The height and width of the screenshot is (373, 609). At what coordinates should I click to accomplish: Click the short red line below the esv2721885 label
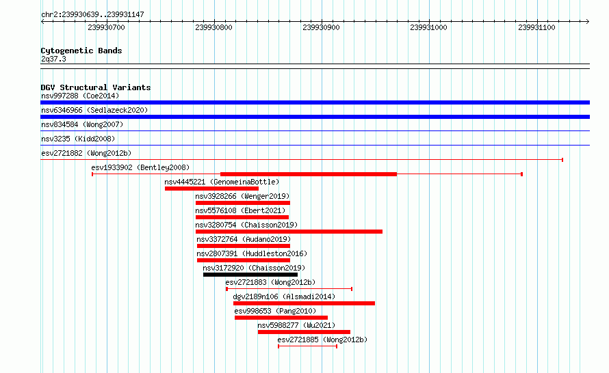(x=308, y=346)
